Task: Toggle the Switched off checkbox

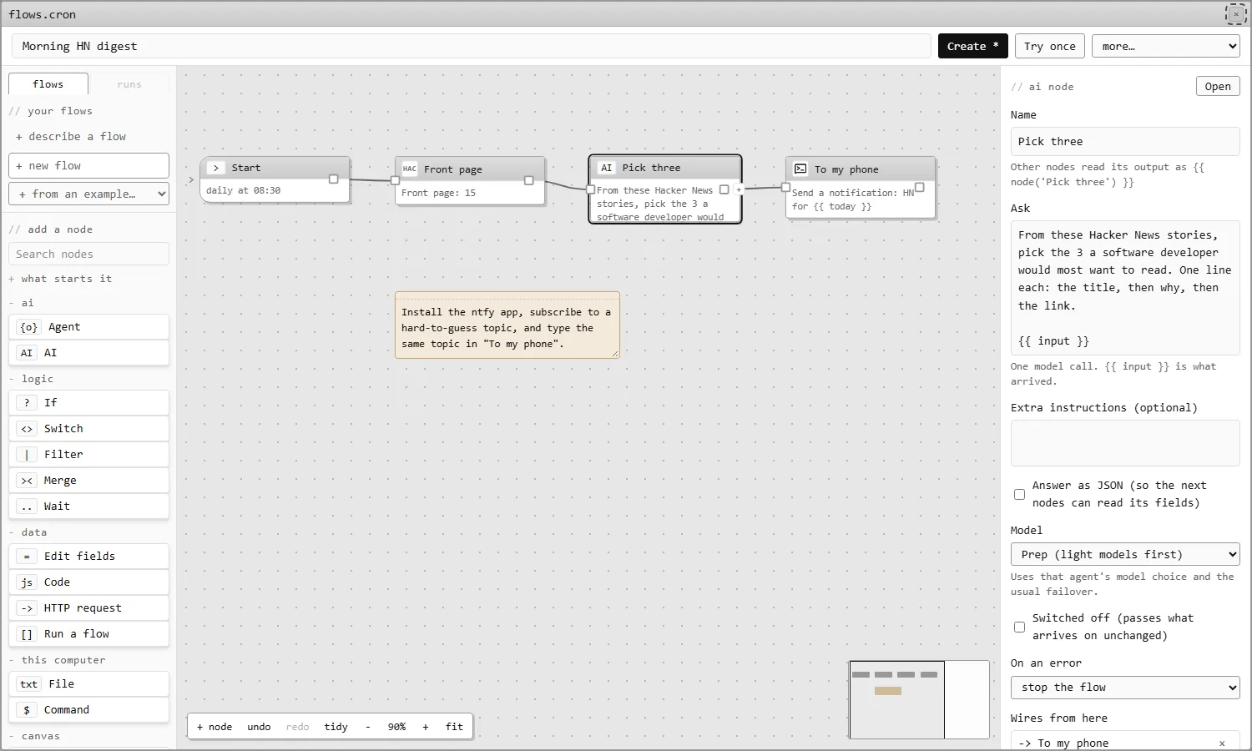Action: pyautogui.click(x=1019, y=628)
